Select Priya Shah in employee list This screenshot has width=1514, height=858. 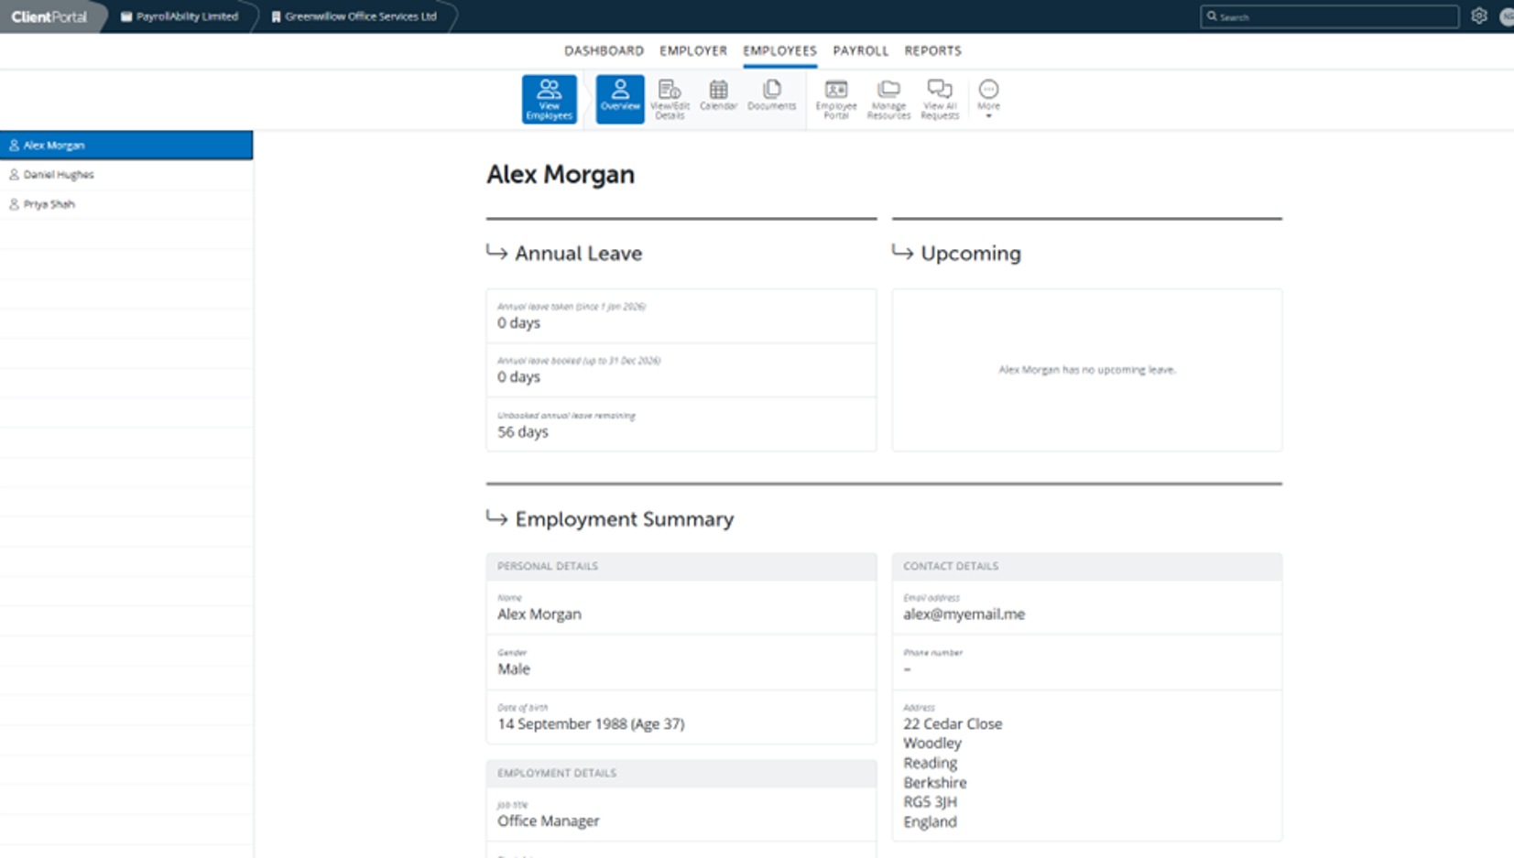coord(49,204)
